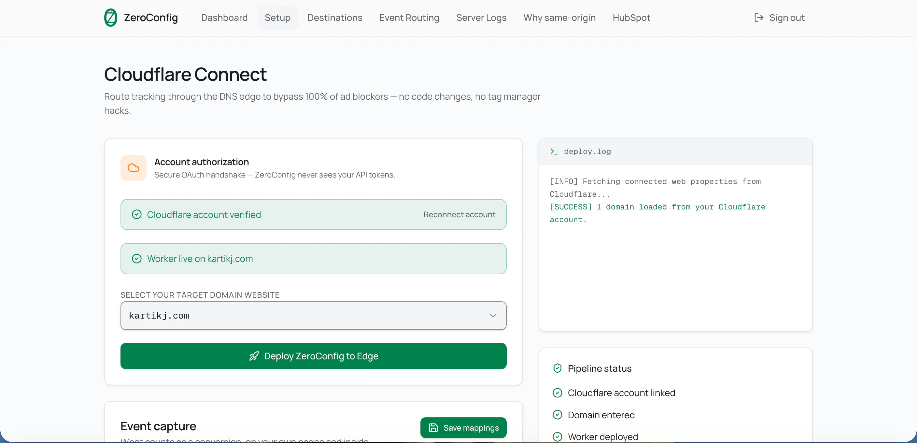Click the check icon beside Cloudflare account linked
The height and width of the screenshot is (443, 917).
[557, 393]
